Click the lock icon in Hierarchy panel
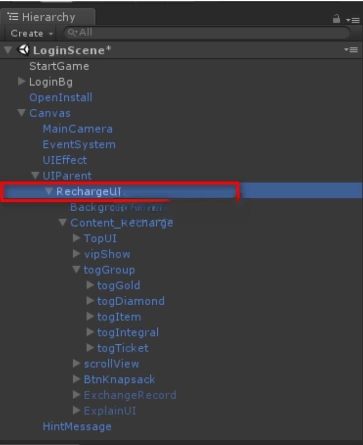This screenshot has height=445, width=363. (336, 19)
